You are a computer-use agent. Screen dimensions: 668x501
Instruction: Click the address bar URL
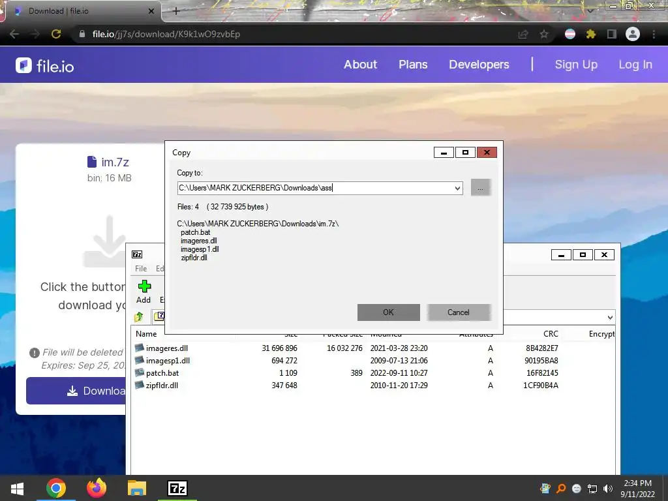tap(166, 34)
